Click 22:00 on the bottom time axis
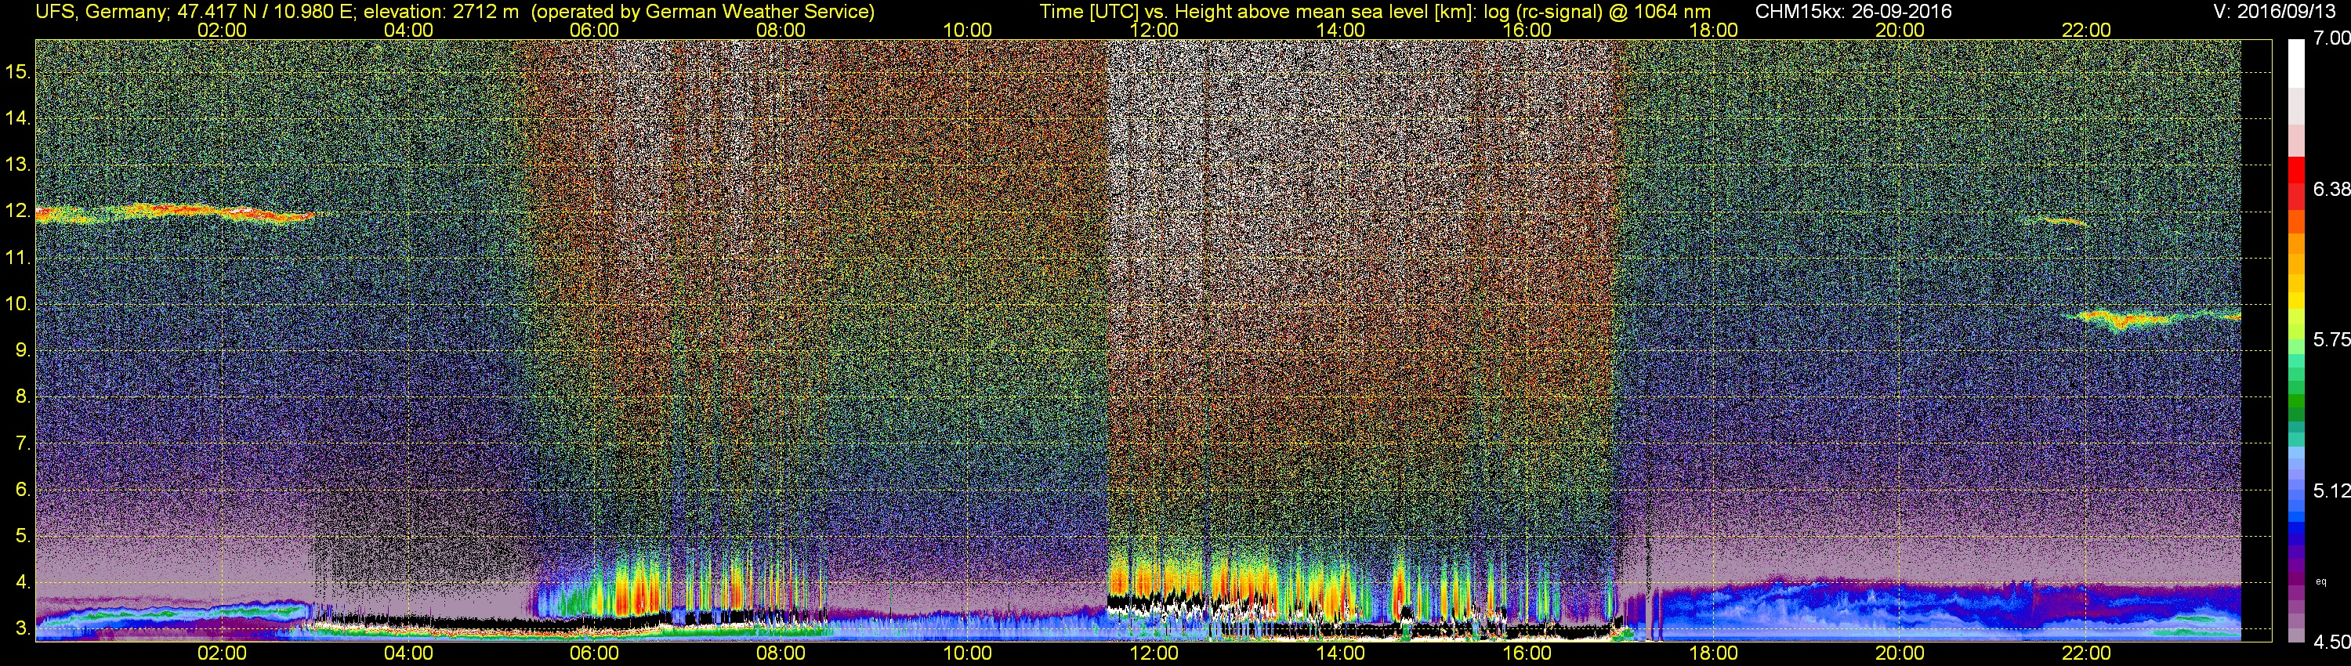This screenshot has height=666, width=2351. click(x=2086, y=653)
